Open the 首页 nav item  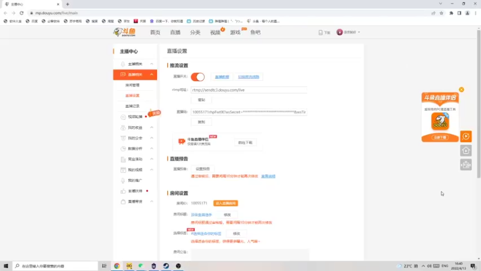click(x=155, y=33)
